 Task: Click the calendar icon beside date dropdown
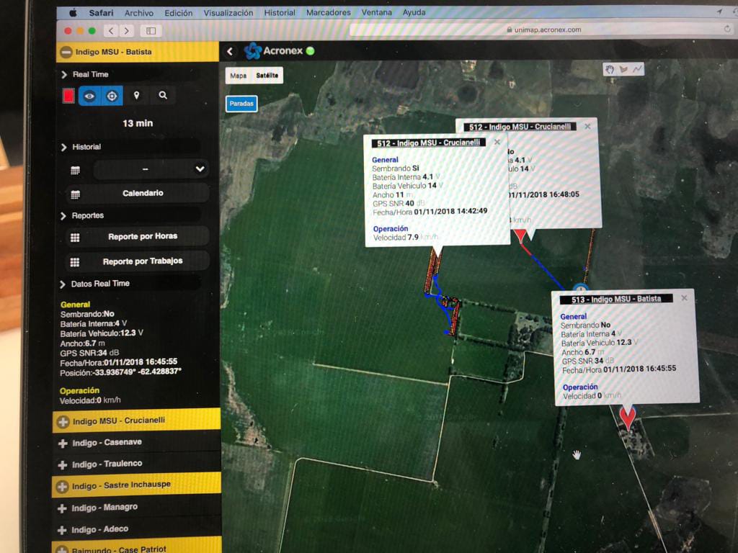pos(75,170)
